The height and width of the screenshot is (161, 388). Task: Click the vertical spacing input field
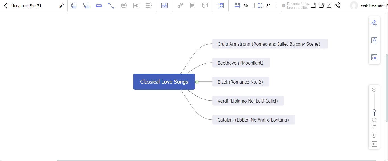tap(271, 5)
